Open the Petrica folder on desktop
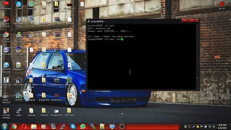 [57, 5]
